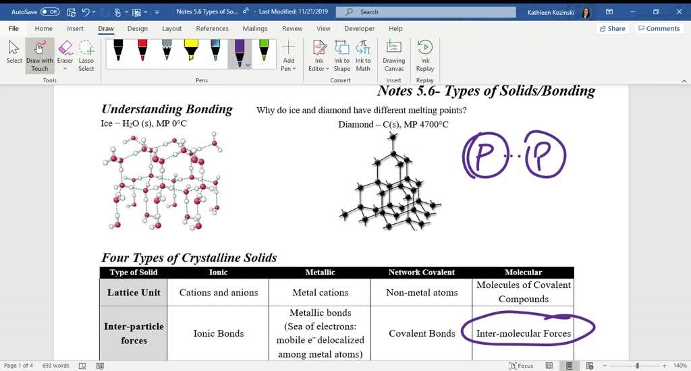
Task: Select the purple pen
Action: [238, 52]
